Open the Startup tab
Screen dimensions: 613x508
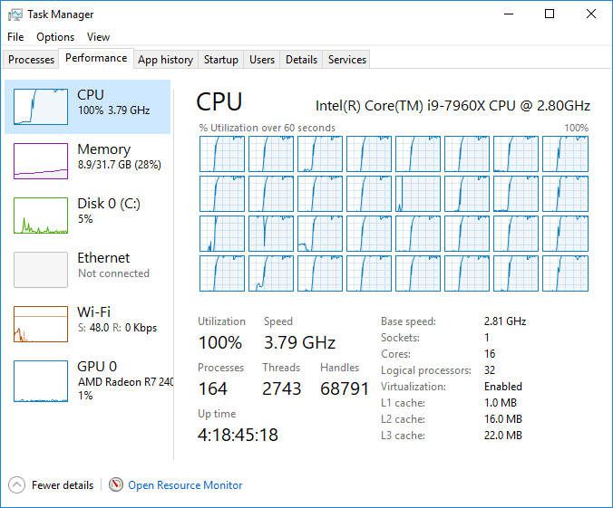coord(221,60)
